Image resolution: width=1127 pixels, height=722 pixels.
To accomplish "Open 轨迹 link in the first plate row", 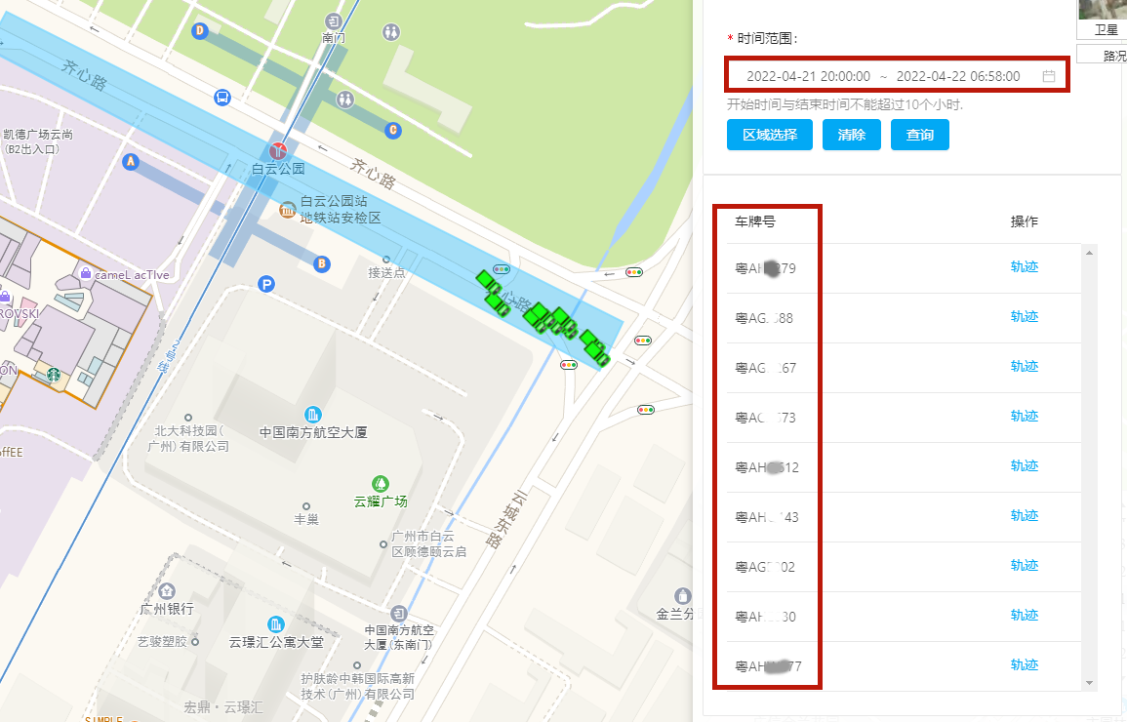I will (1024, 267).
